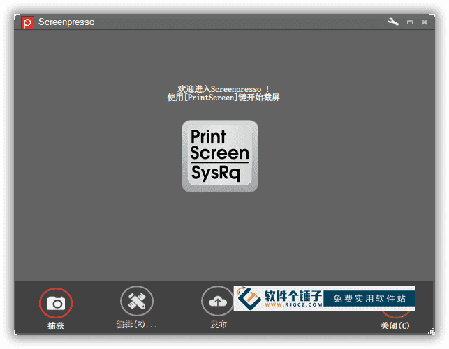Click the Screenpresso logo icon

click(27, 22)
